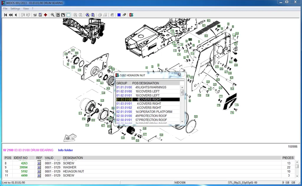The width and height of the screenshot is (302, 186).
Task: Click the blue magnifier 2 search icon
Action: tap(93, 15)
